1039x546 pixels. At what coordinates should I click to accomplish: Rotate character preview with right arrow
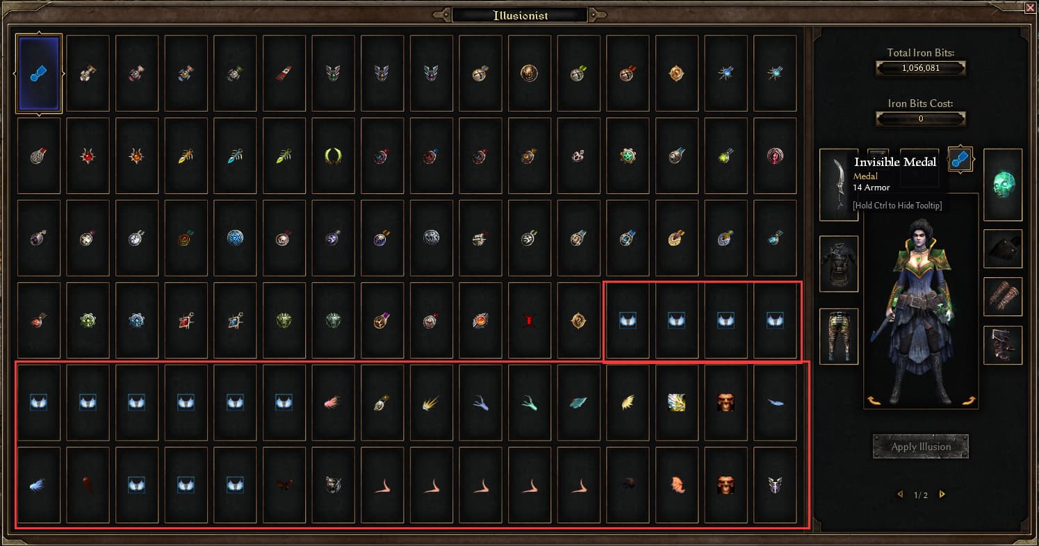click(x=969, y=401)
